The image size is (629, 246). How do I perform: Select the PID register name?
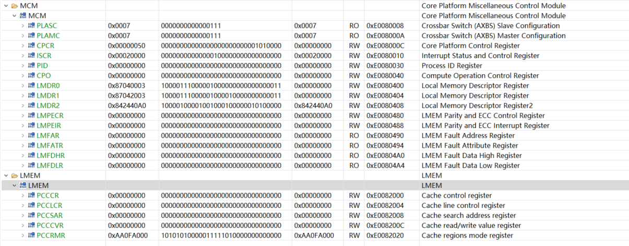click(42, 66)
